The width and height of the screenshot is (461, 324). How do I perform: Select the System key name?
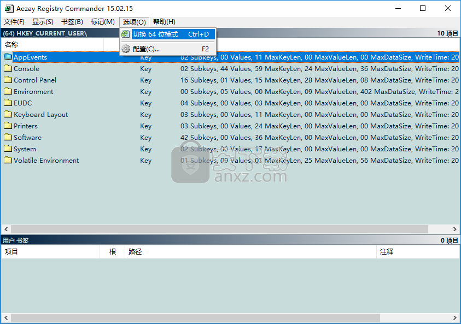(25, 149)
